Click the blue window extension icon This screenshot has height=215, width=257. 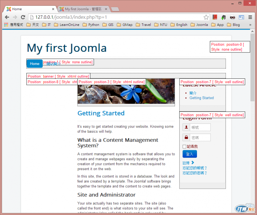tap(241, 17)
